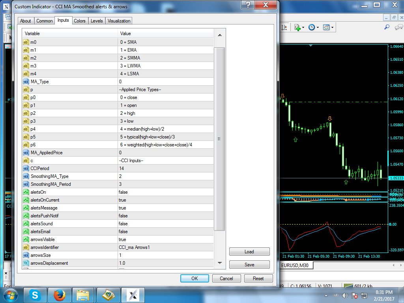Image resolution: width=404 pixels, height=303 pixels.
Task: Edit CCIPeriod value 14
Action: tap(166, 168)
